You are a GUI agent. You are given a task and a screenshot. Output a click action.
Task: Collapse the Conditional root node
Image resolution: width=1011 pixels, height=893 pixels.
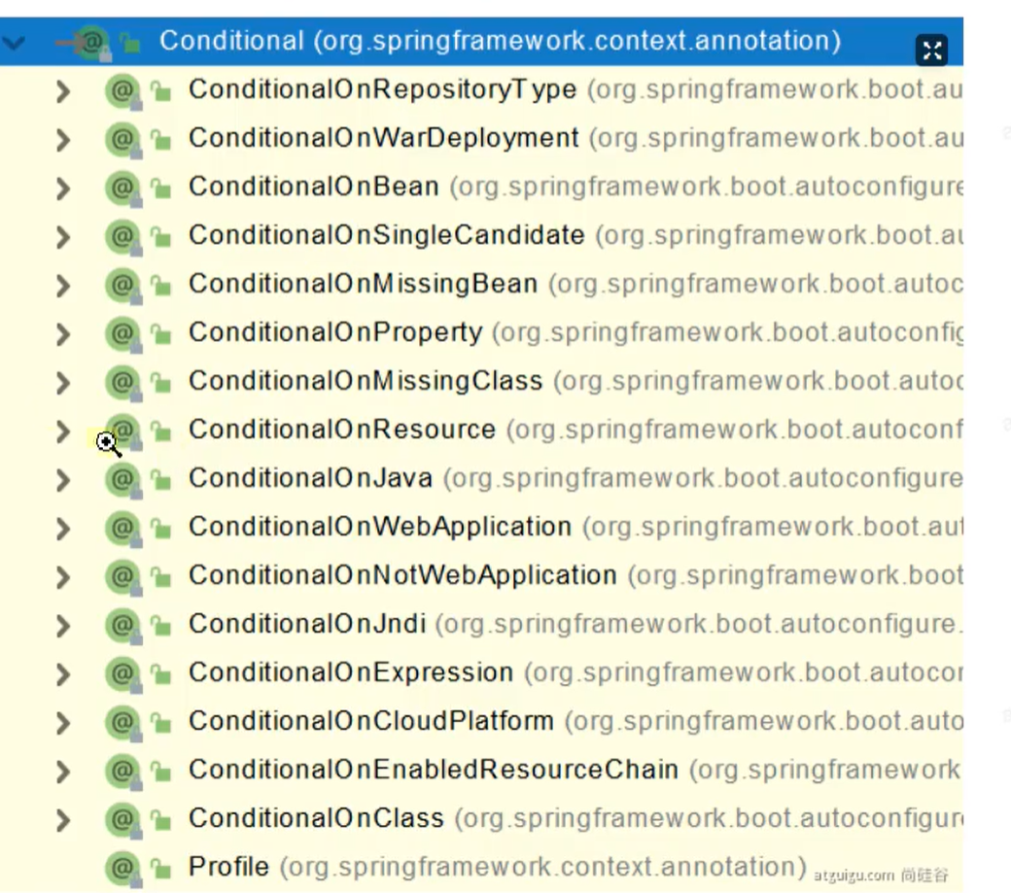click(x=13, y=43)
